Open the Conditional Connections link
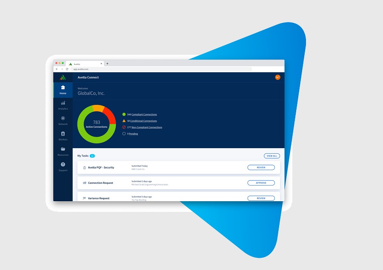 coord(143,121)
